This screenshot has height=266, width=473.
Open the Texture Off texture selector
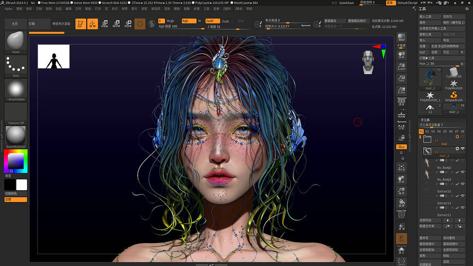click(16, 114)
